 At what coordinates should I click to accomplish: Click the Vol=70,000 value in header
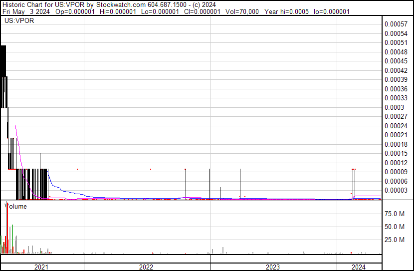coord(242,11)
